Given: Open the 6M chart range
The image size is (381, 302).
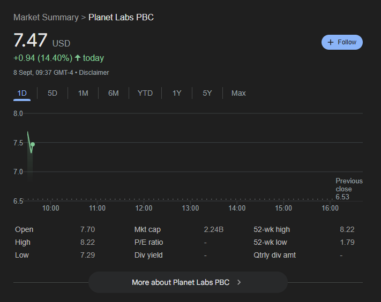Looking at the screenshot, I should [114, 93].
